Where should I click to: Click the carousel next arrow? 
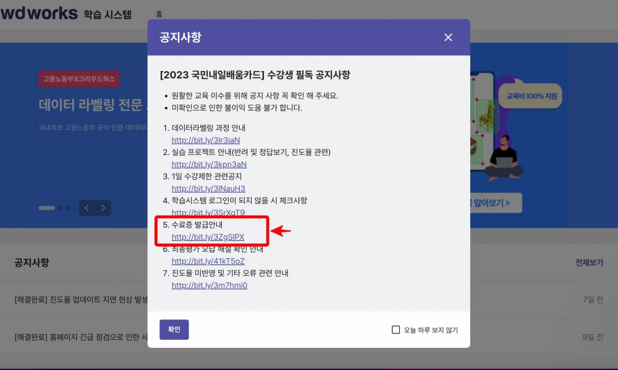click(104, 208)
